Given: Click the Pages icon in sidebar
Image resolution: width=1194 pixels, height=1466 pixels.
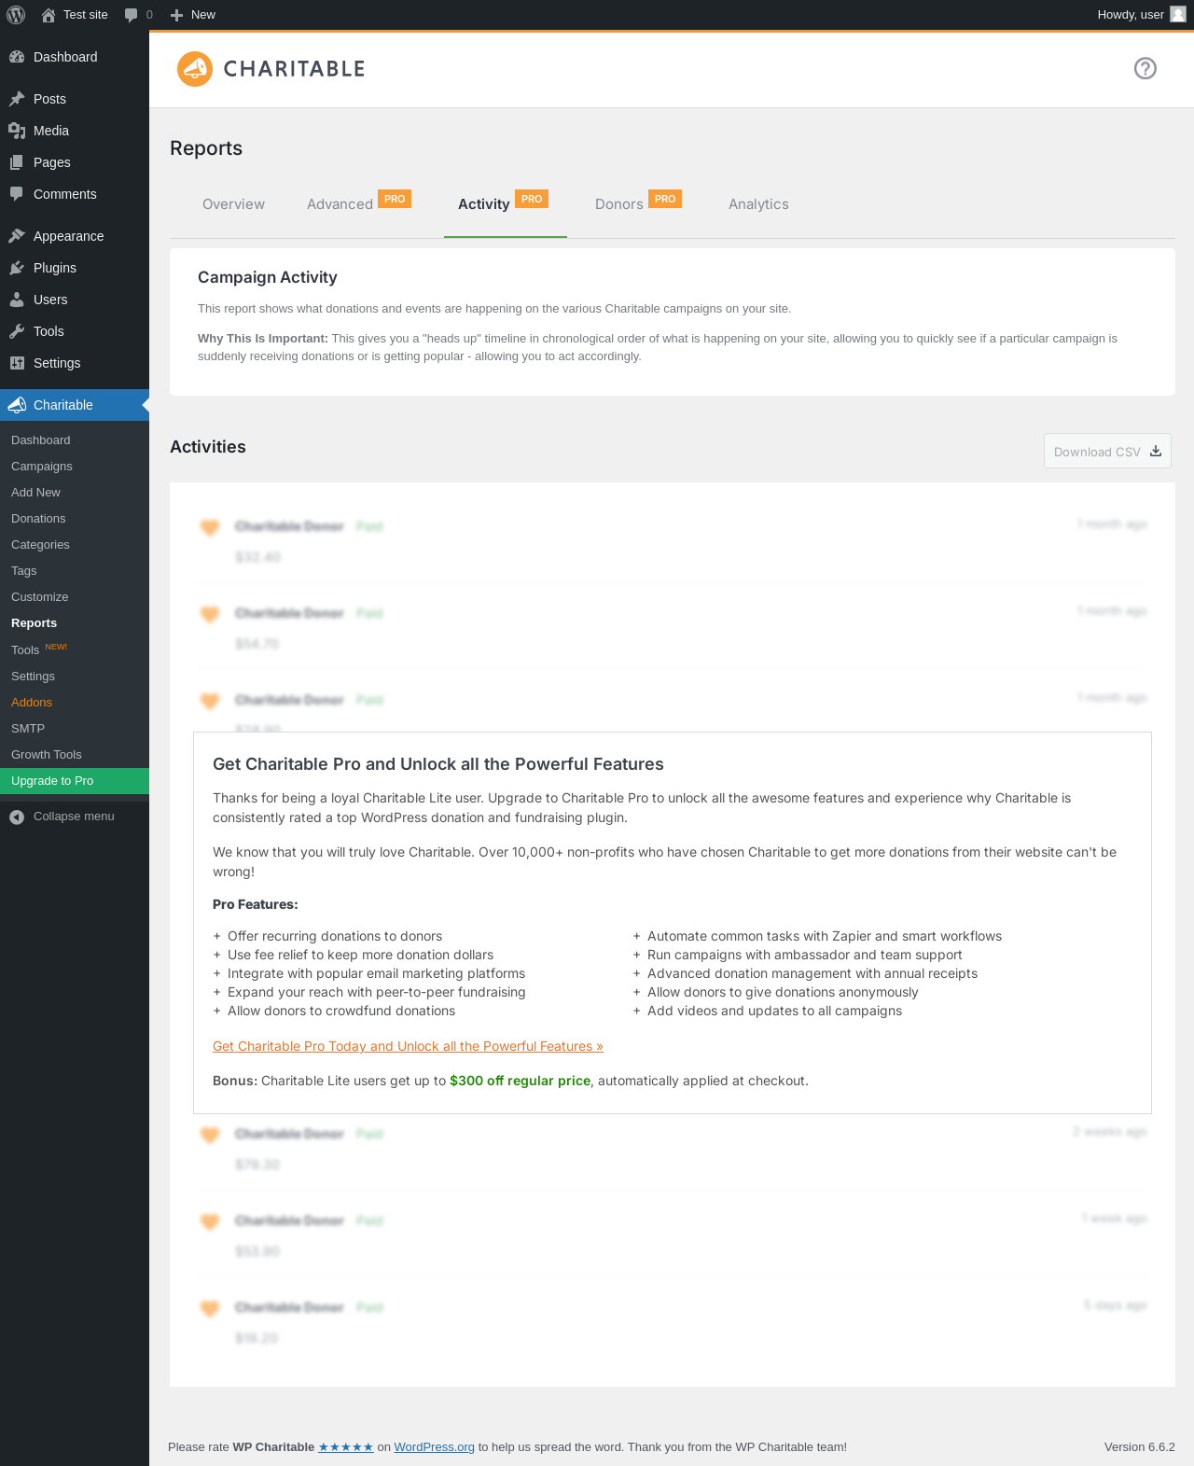Looking at the screenshot, I should (x=17, y=162).
